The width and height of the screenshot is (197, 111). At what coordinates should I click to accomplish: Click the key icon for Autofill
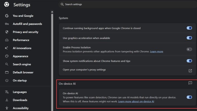[7, 24]
